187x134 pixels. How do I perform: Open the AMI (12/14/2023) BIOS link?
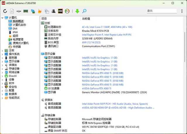point(91,42)
